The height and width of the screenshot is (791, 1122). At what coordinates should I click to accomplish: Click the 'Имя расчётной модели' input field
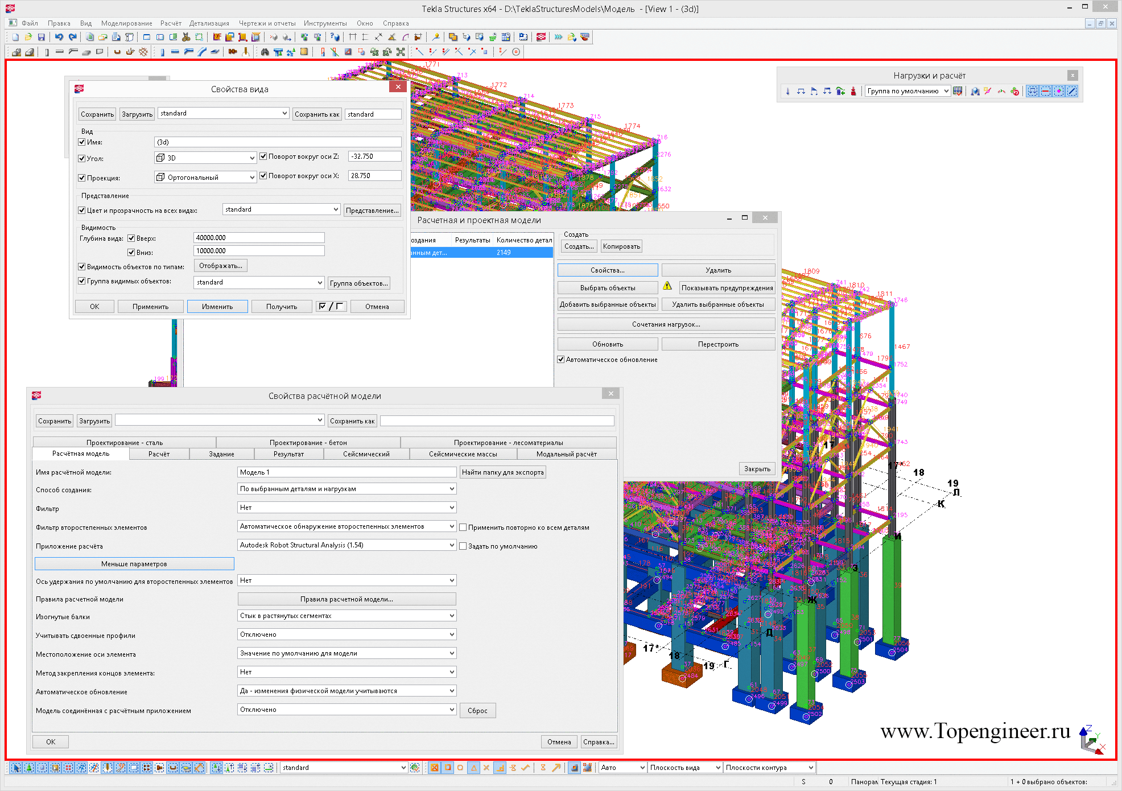tap(346, 472)
